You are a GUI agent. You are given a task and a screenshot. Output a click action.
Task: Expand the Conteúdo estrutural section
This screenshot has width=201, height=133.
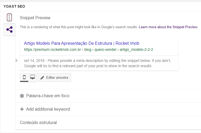coord(108,123)
